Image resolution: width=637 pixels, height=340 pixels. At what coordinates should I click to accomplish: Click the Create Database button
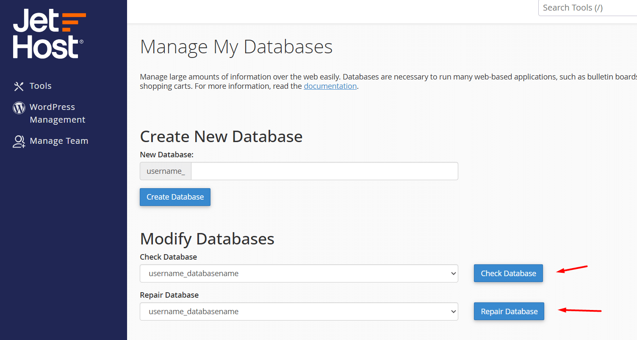pyautogui.click(x=175, y=197)
